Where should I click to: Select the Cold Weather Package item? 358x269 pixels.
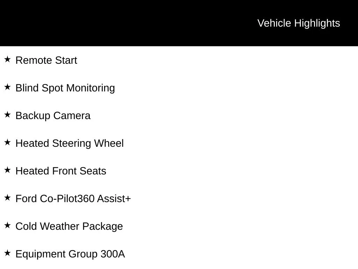click(x=69, y=227)
